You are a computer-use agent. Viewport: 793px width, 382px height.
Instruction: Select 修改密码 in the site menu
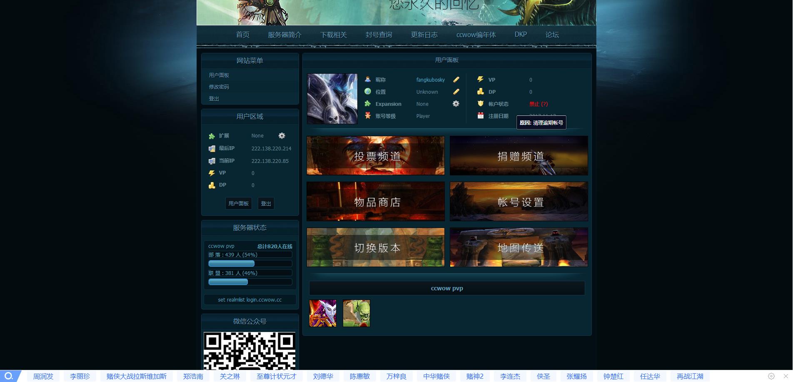[219, 87]
